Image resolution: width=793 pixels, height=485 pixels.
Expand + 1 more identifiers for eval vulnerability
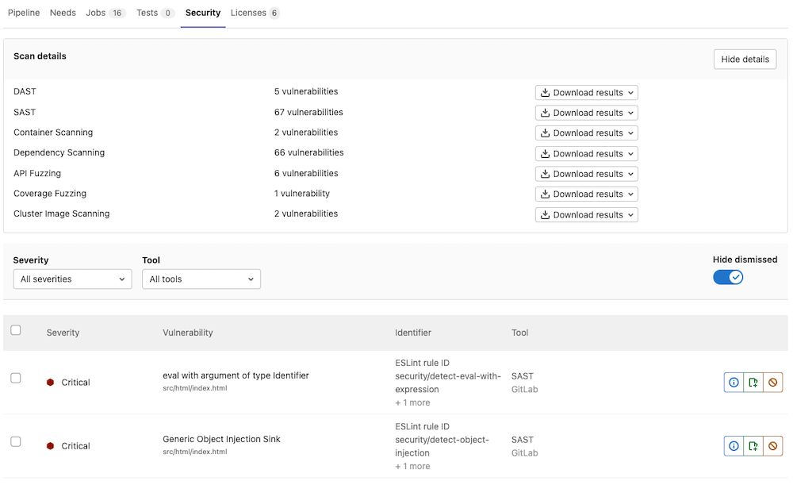click(x=412, y=402)
